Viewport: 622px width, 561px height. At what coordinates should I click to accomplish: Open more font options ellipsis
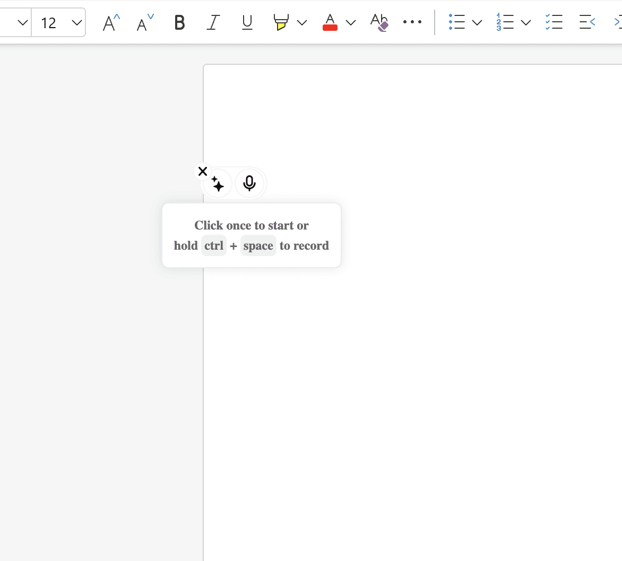coord(412,22)
